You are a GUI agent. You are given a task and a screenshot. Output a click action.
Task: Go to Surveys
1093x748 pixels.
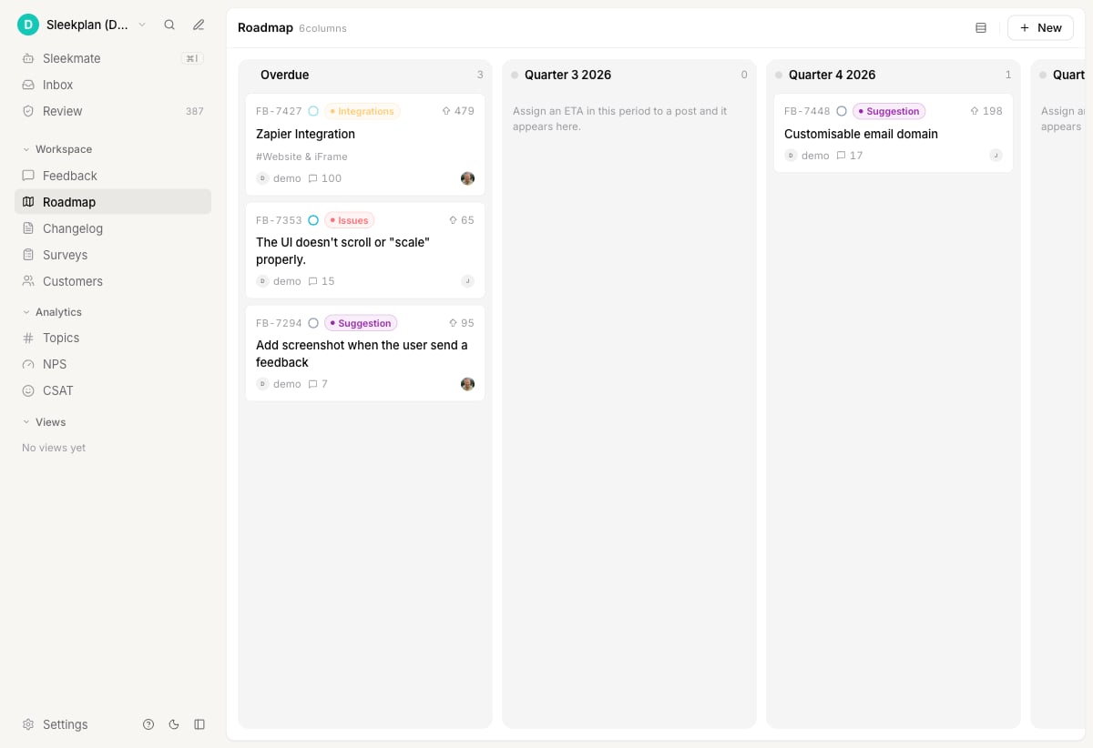113,255
